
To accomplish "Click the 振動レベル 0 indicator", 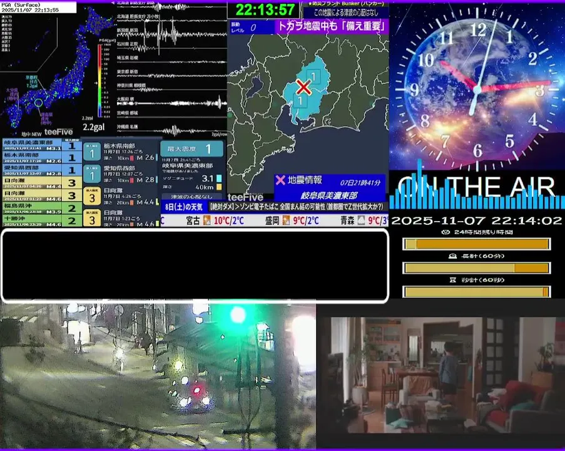I will click(252, 28).
